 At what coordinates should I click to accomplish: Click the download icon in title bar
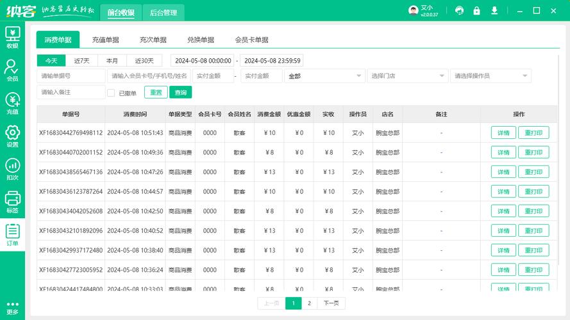494,10
